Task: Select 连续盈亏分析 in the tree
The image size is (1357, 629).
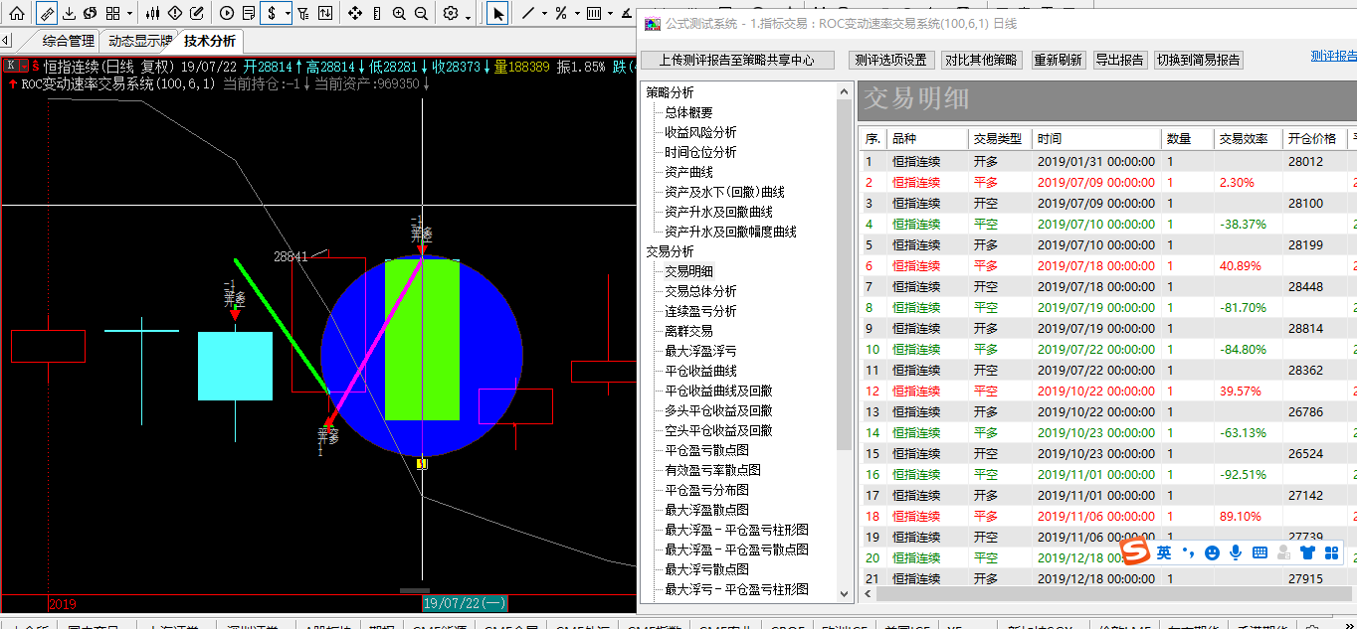Action: click(700, 311)
